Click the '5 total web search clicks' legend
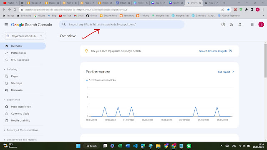Viewport: 267px width, 150px height. pos(101,80)
